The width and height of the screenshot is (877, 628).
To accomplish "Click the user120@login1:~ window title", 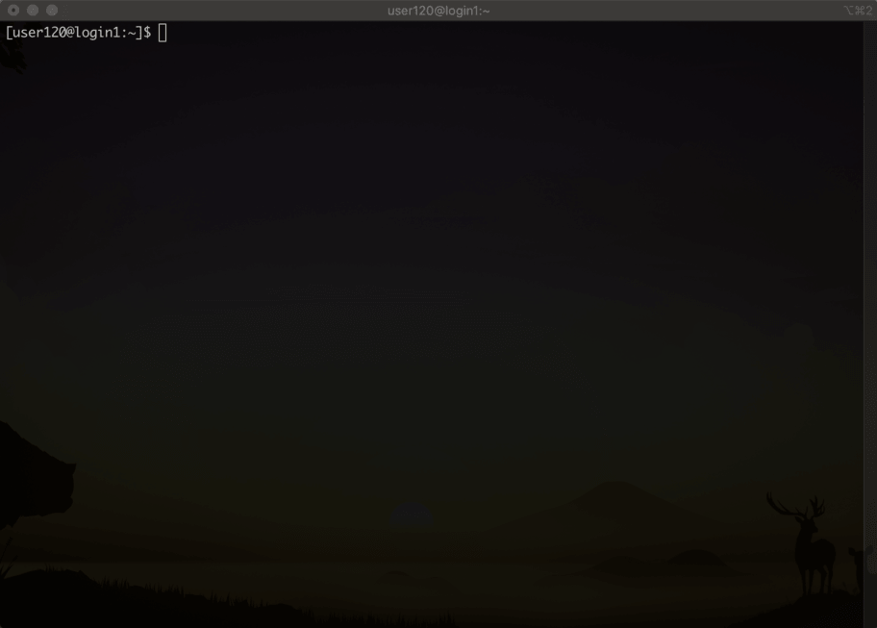I will [438, 11].
